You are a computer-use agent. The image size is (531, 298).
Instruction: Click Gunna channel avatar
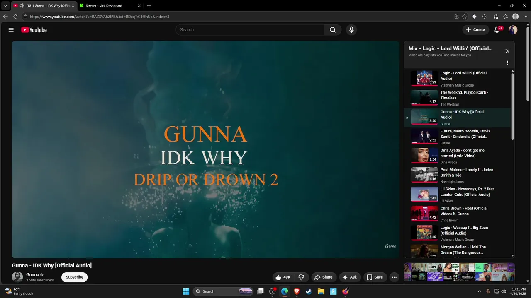(x=17, y=277)
